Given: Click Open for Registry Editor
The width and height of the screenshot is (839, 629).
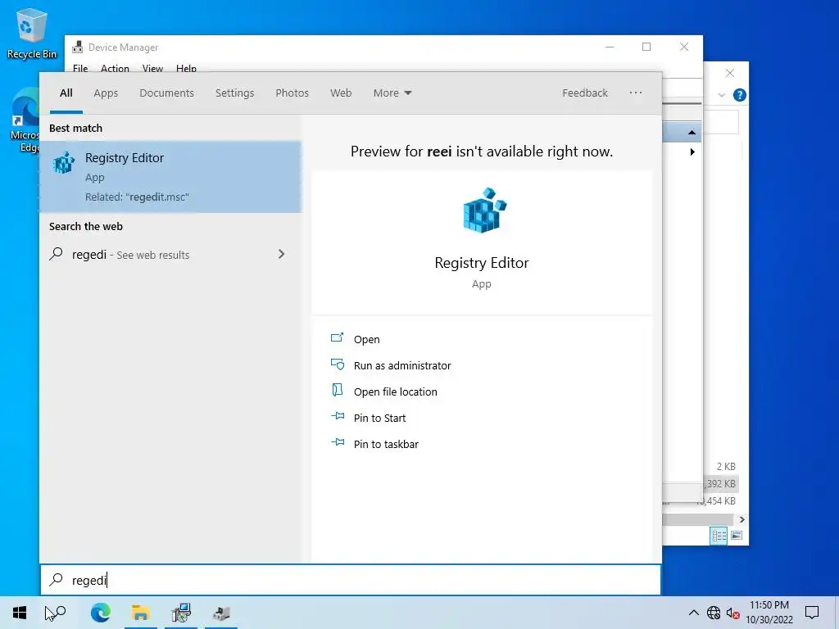Looking at the screenshot, I should 366,339.
